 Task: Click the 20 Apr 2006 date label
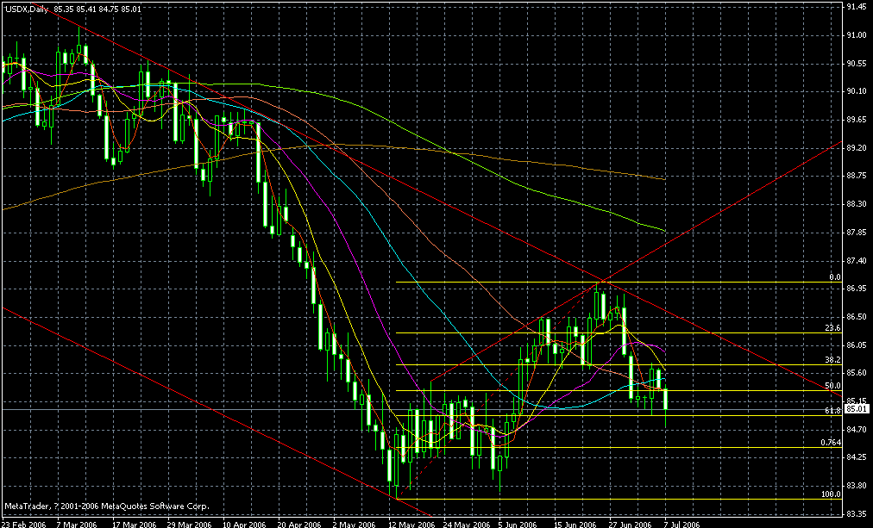pos(299,524)
